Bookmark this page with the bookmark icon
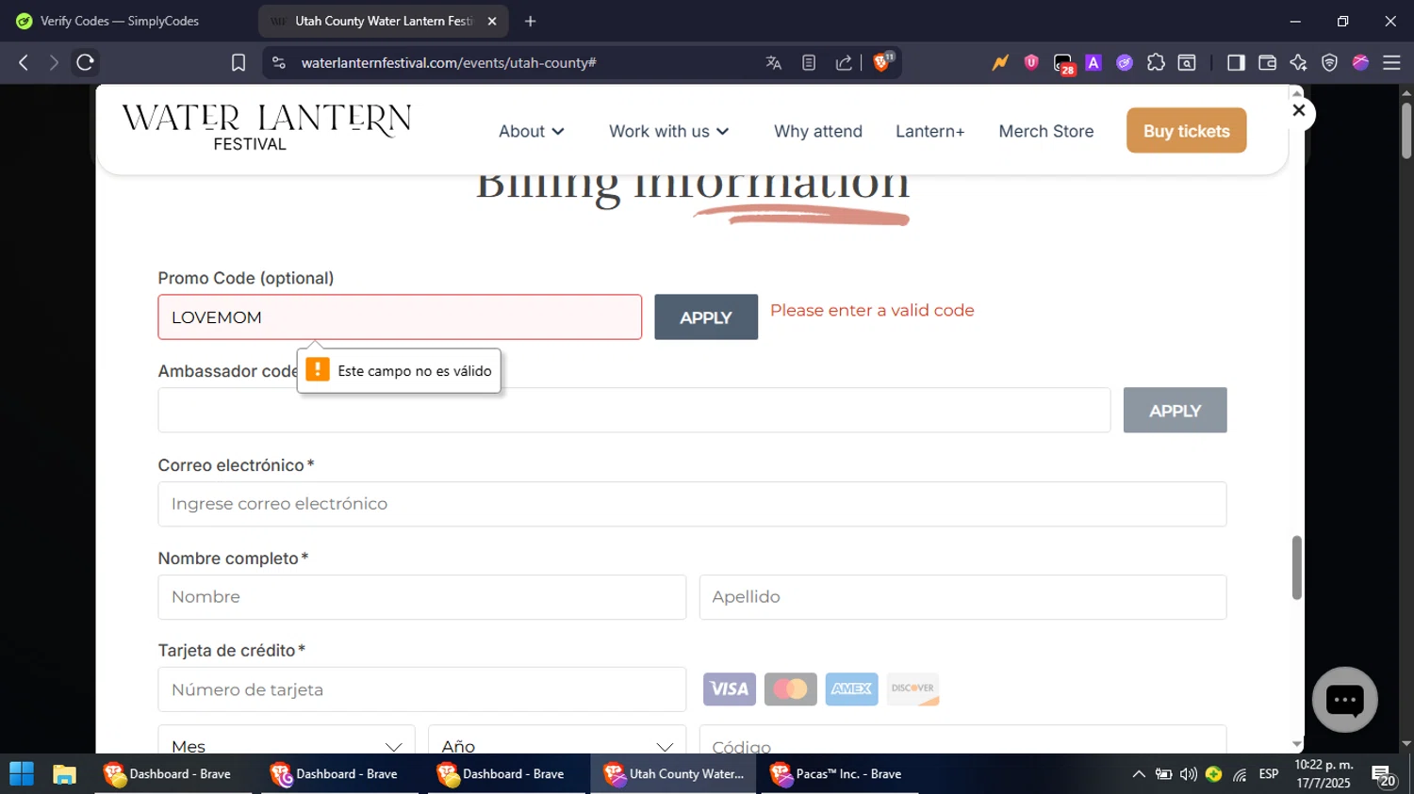This screenshot has height=794, width=1414. click(238, 63)
